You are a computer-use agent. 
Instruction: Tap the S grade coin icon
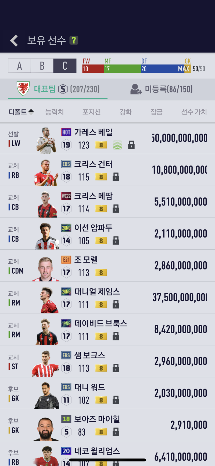point(63,89)
